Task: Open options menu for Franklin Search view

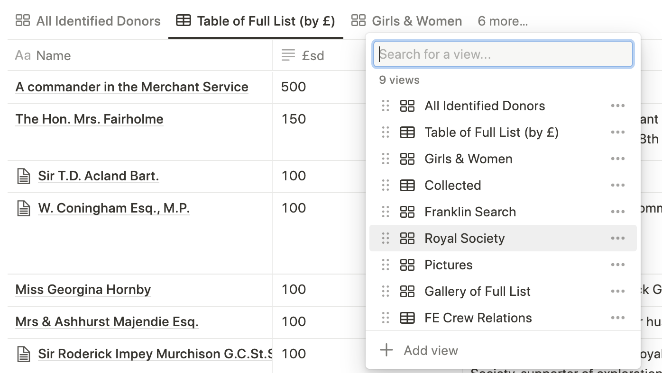Action: (617, 212)
